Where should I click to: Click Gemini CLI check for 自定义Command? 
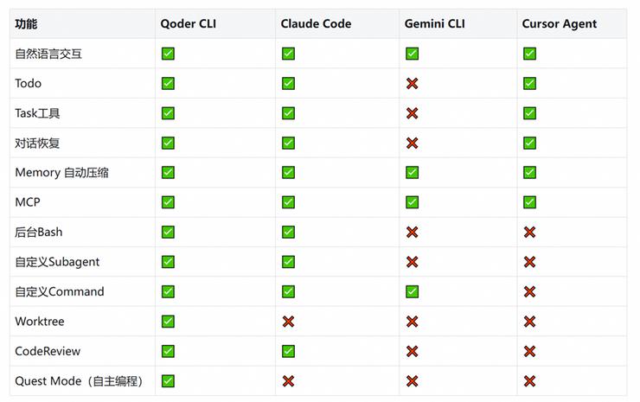coord(413,292)
